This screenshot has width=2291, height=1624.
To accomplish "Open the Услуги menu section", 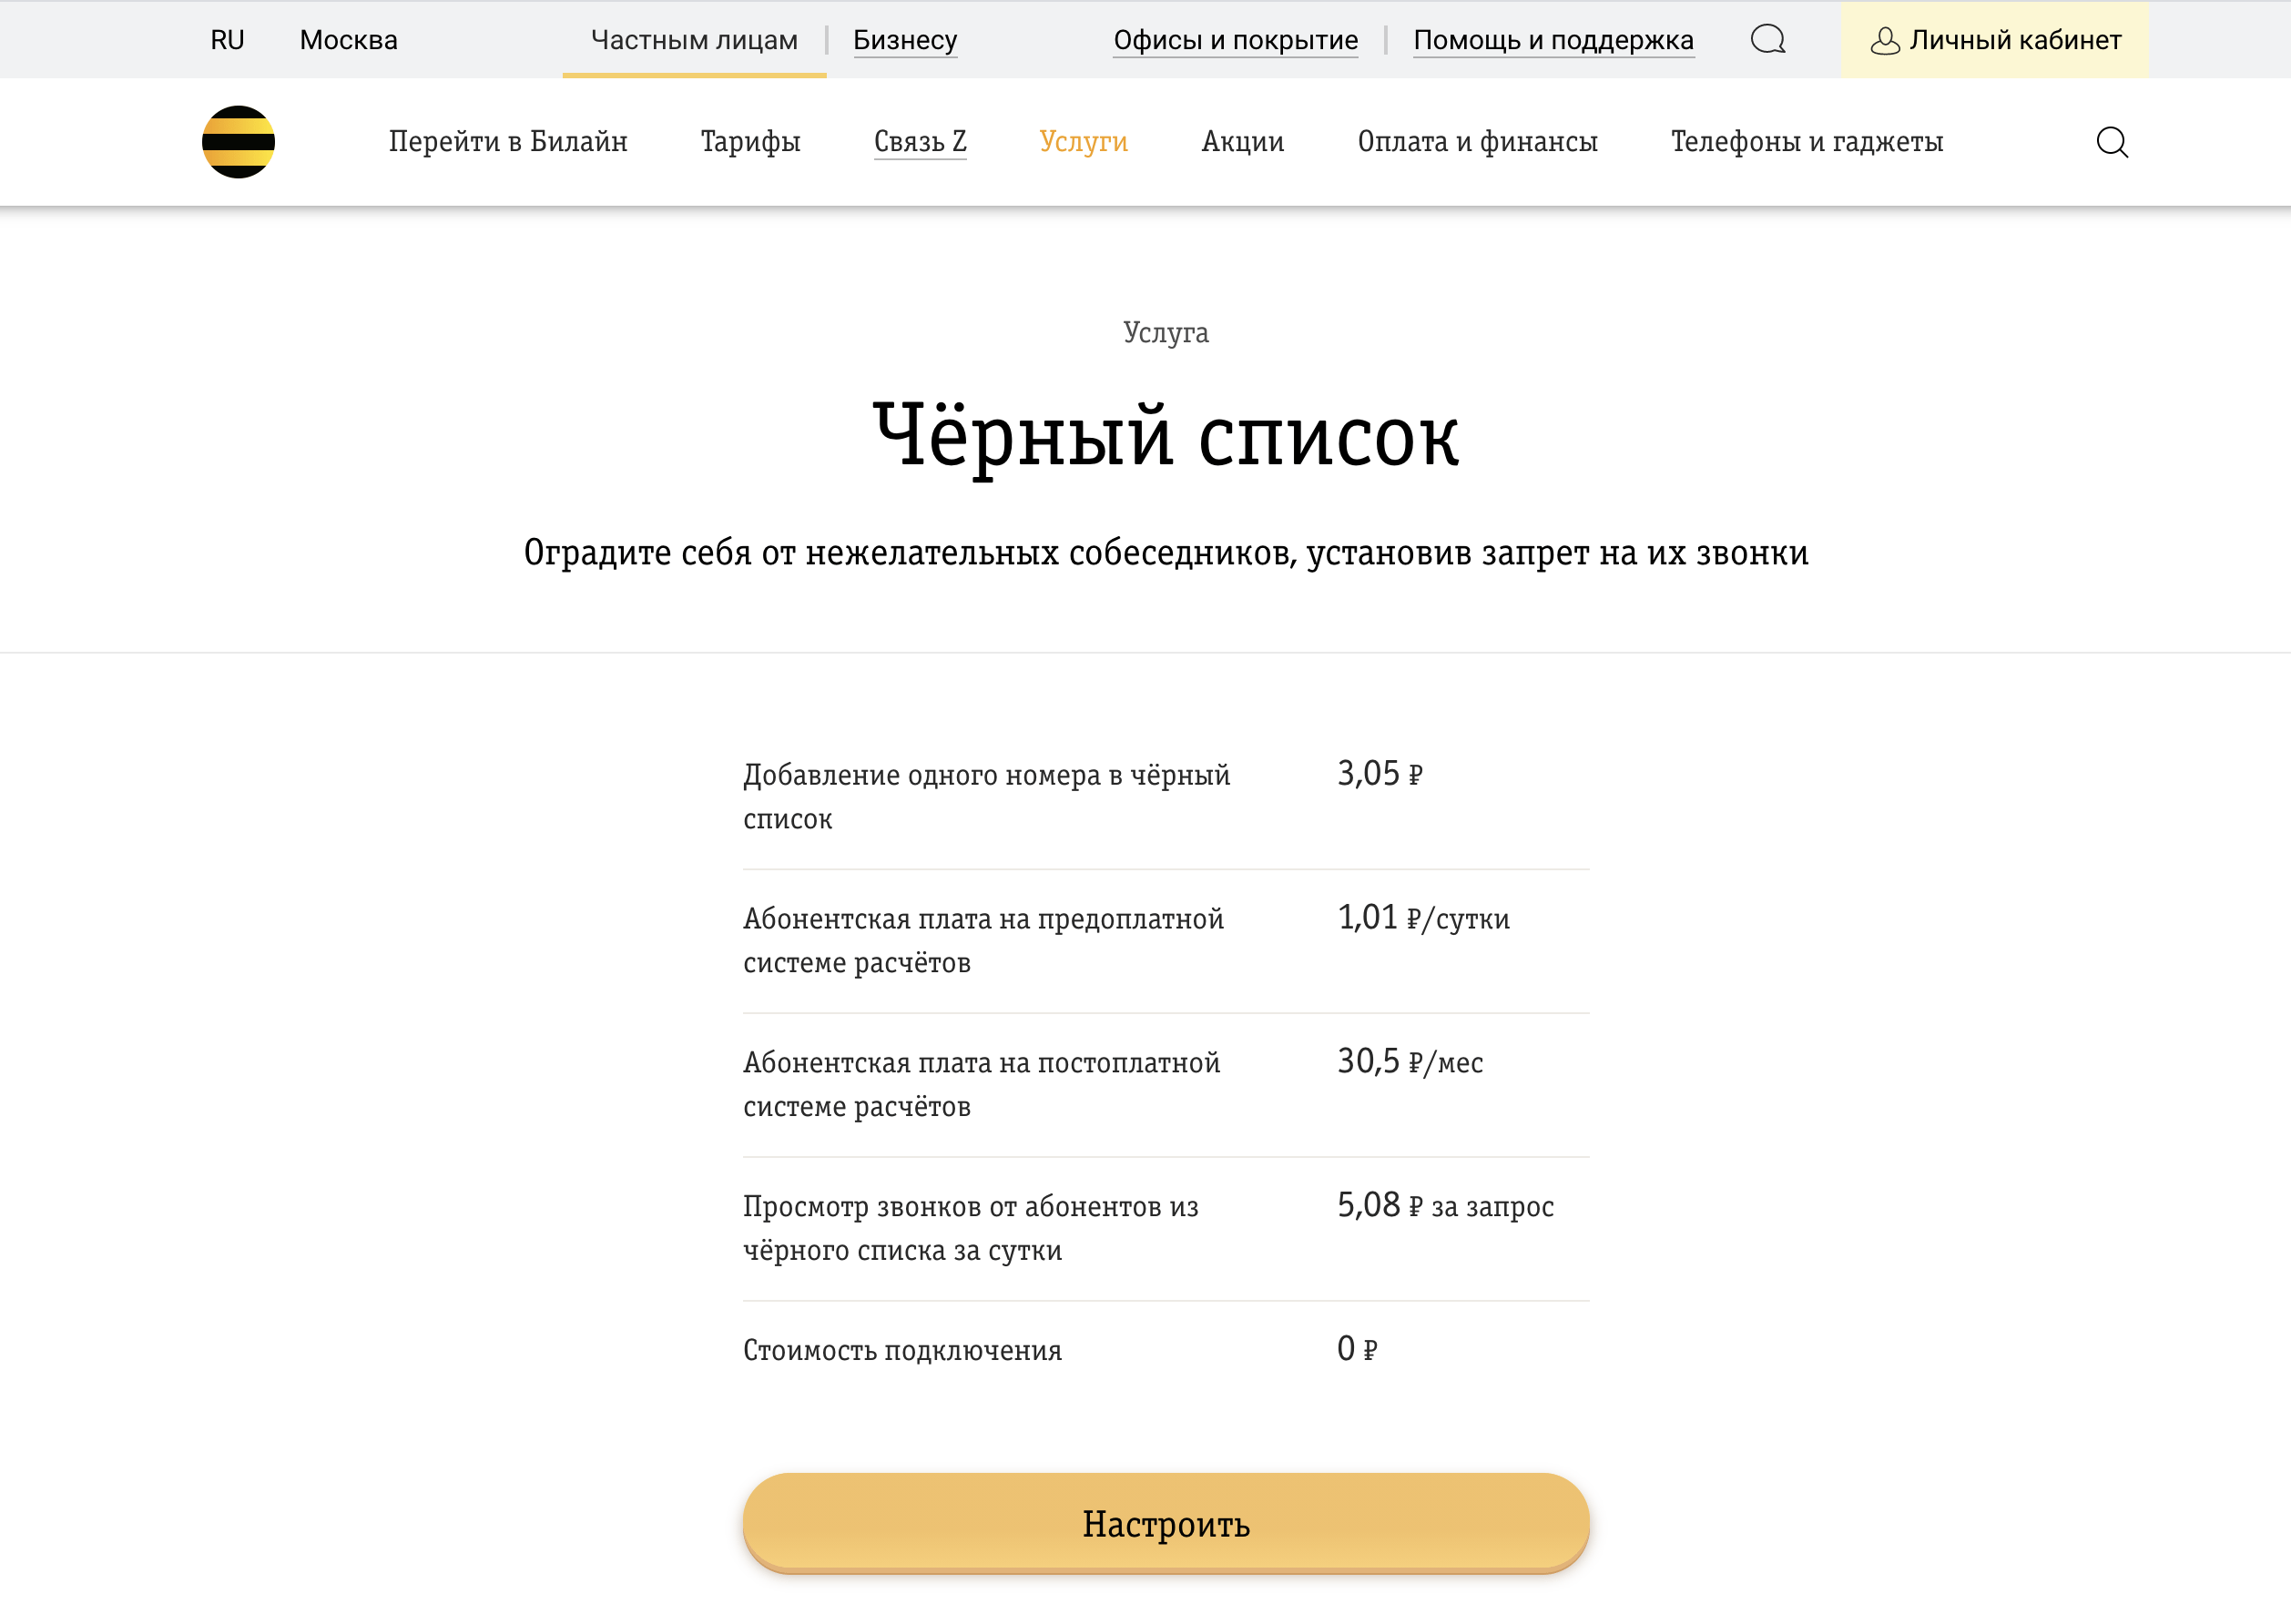I will [x=1084, y=141].
